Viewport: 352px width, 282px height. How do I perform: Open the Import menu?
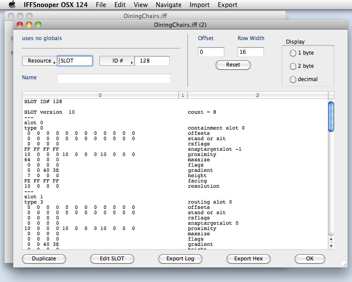(199, 5)
